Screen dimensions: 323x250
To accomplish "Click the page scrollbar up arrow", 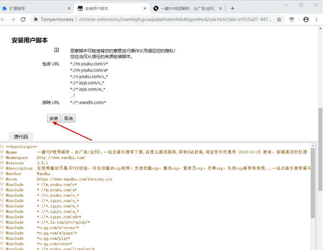I will point(320,28).
